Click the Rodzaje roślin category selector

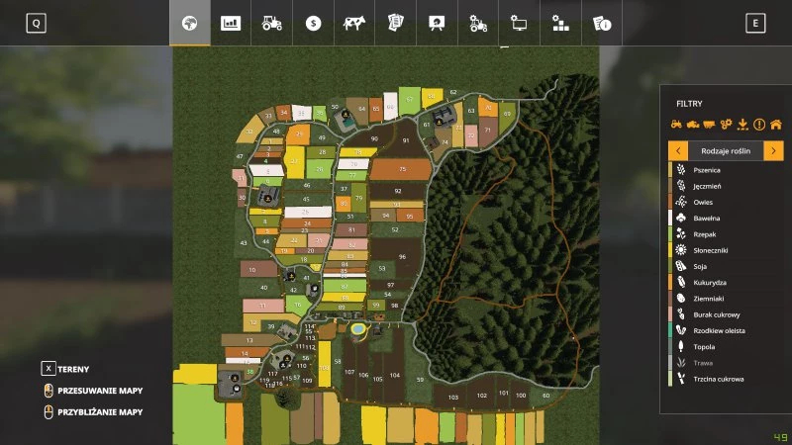coord(726,150)
